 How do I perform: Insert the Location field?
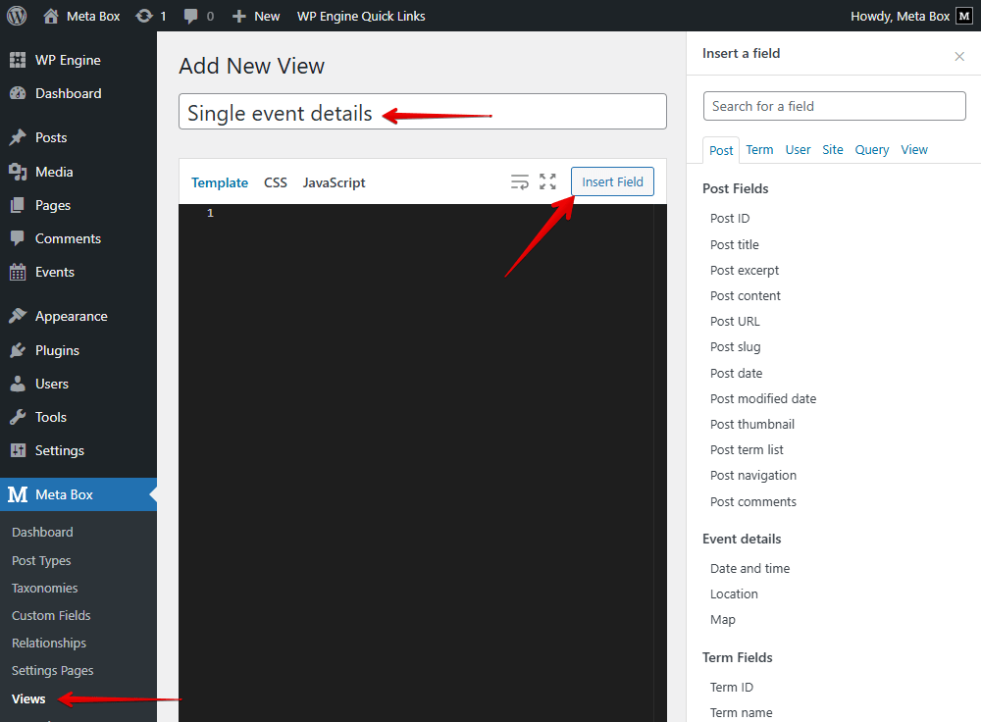point(734,594)
